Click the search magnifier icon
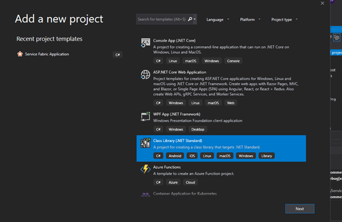This screenshot has height=222, width=342. pos(190,19)
